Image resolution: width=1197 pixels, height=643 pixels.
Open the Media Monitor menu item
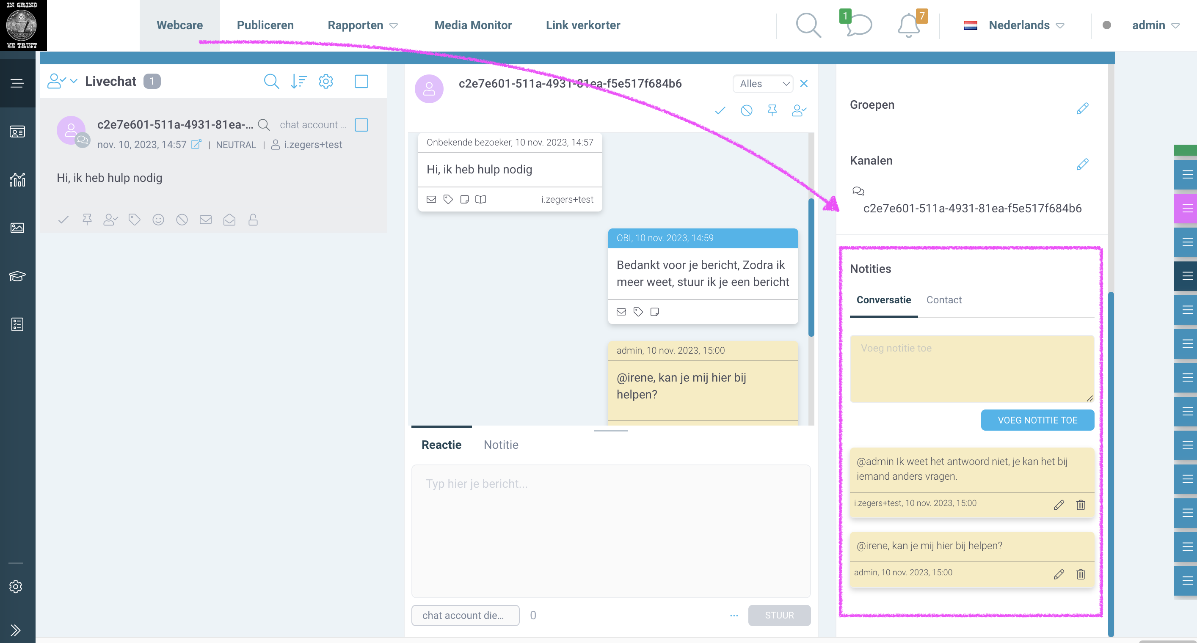(472, 25)
